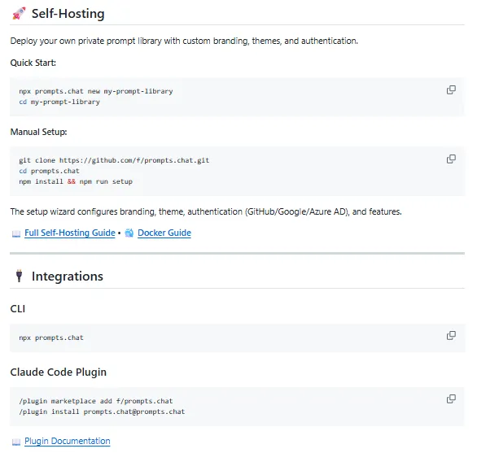Click the CLI subheading
The height and width of the screenshot is (453, 477).
18,308
